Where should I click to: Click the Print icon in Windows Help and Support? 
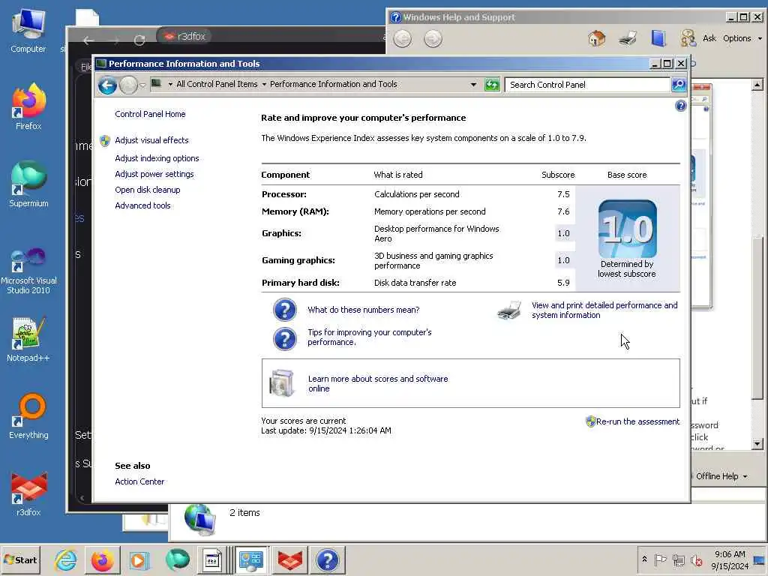628,38
